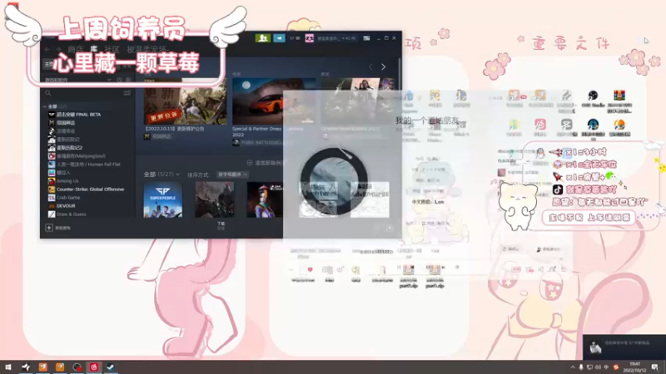Click the orange Sogou input tray icon
This screenshot has height=374, width=666.
click(x=616, y=367)
